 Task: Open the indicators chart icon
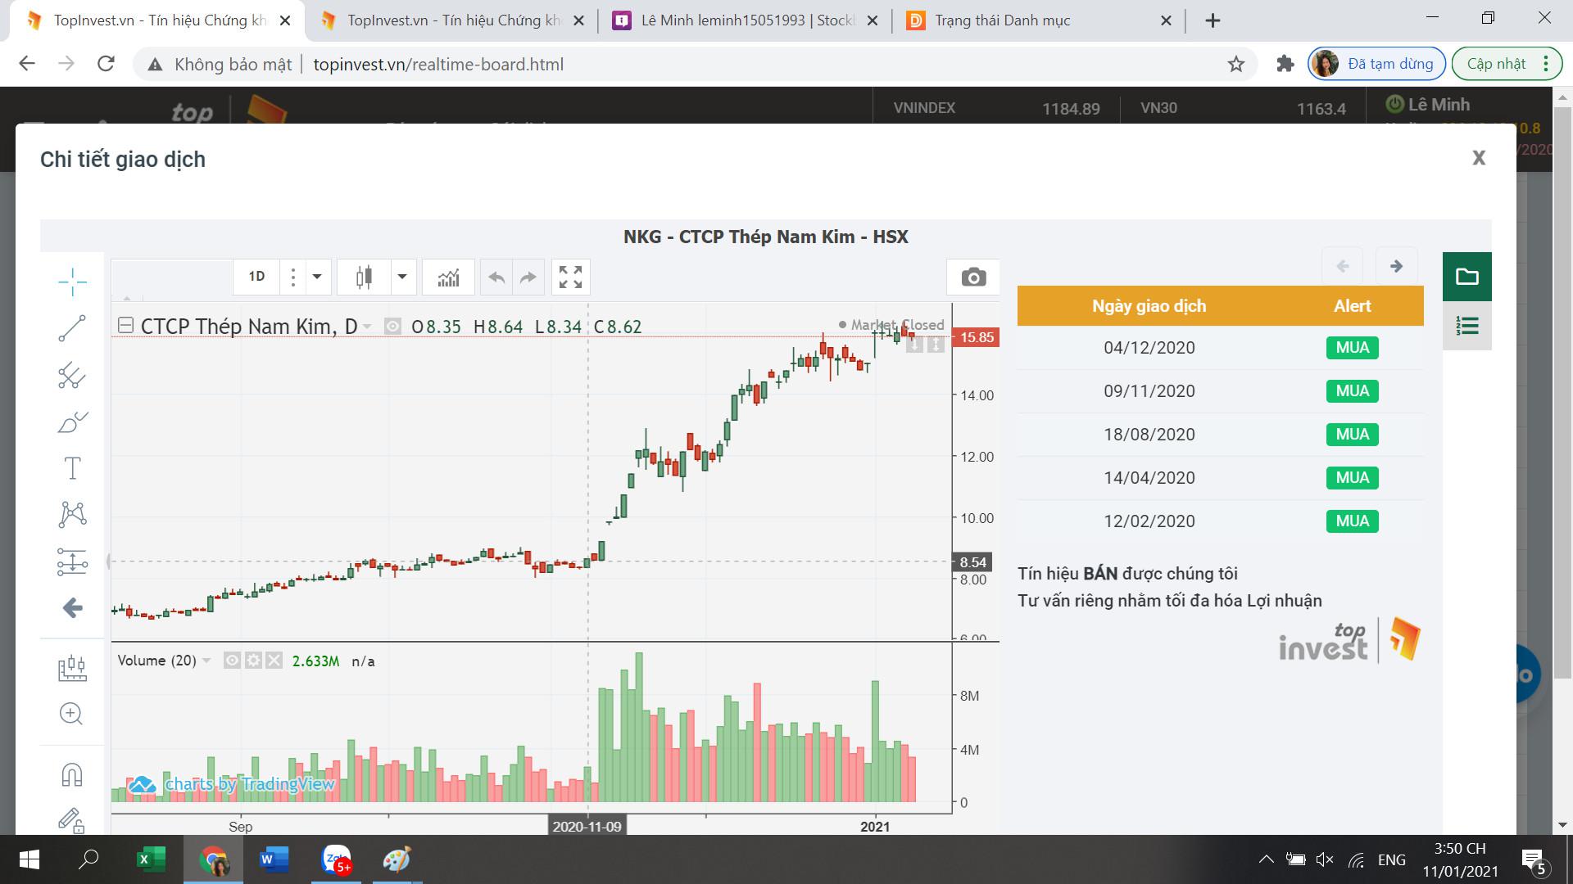pyautogui.click(x=448, y=277)
